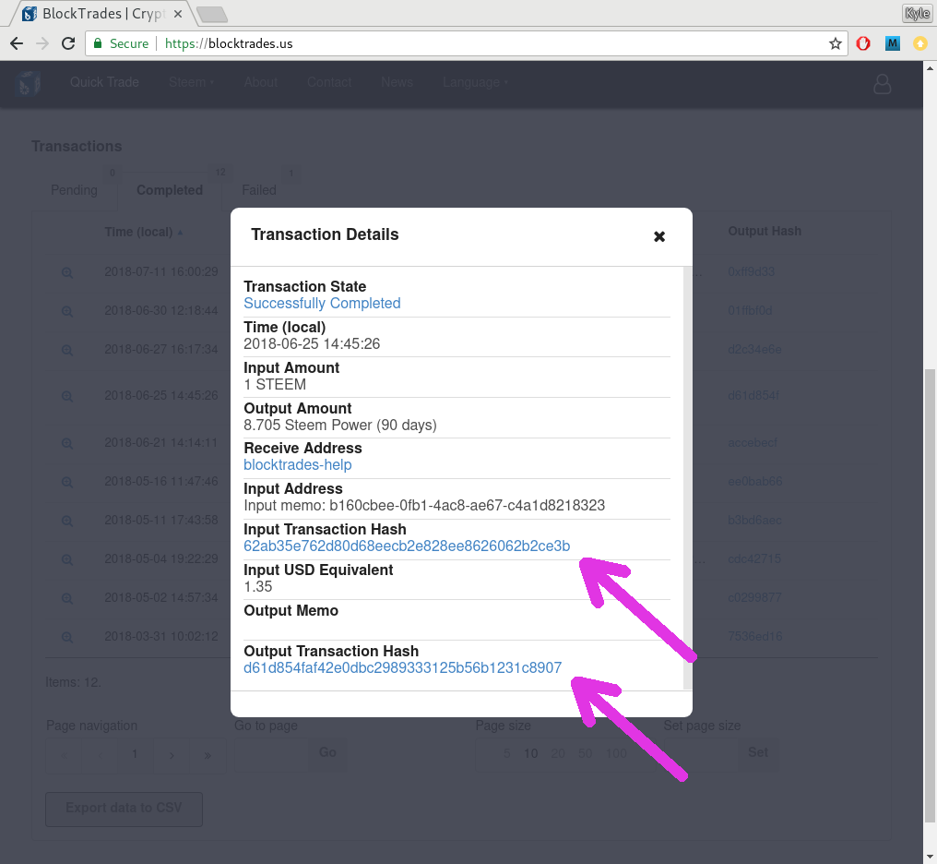Go to the next page arrow
This screenshot has height=864, width=937.
pyautogui.click(x=172, y=755)
